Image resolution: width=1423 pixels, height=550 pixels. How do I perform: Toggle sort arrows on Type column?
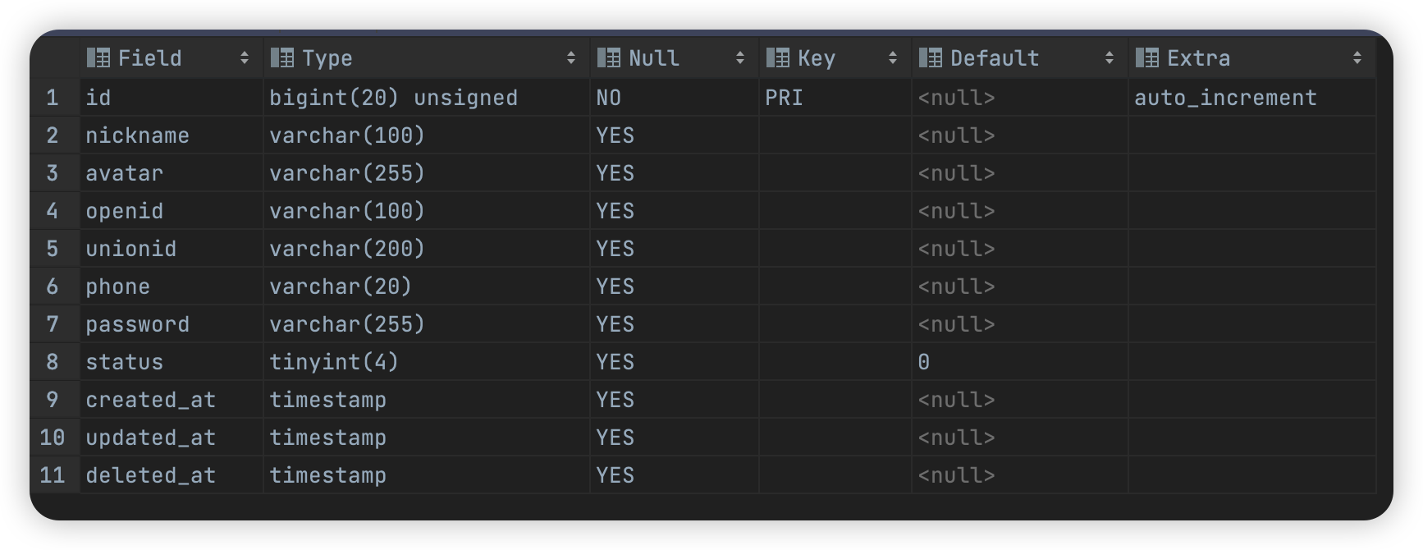point(571,57)
